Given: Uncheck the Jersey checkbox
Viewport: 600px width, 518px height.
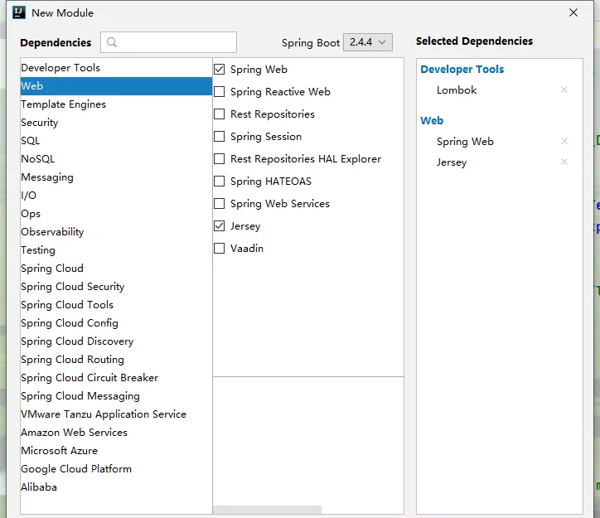Looking at the screenshot, I should 220,226.
